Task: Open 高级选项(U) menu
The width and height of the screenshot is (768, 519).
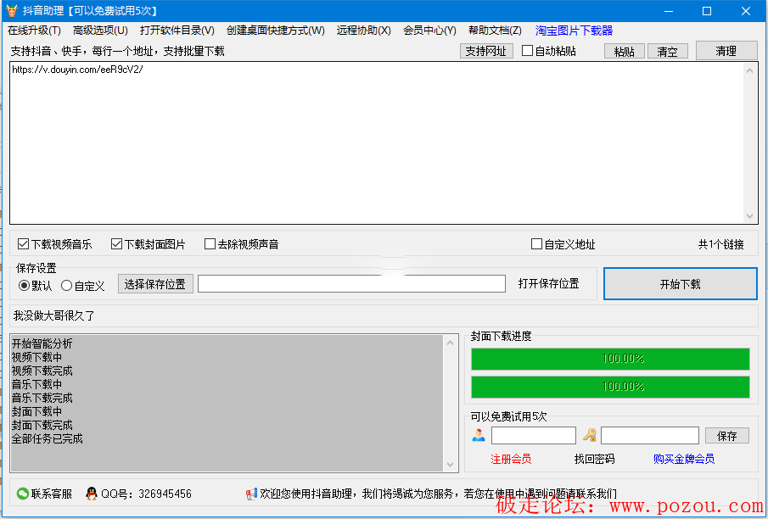Action: pyautogui.click(x=100, y=31)
